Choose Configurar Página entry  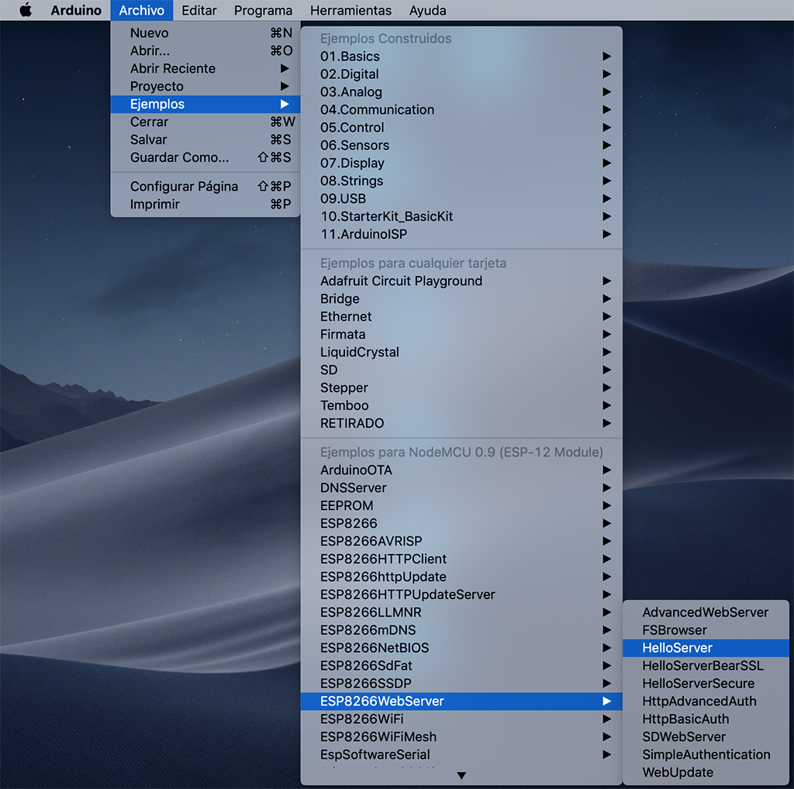coord(205,186)
